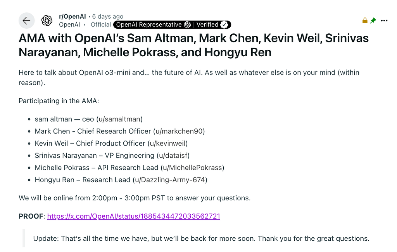Click u/markchen90 in the participant list

[179, 131]
